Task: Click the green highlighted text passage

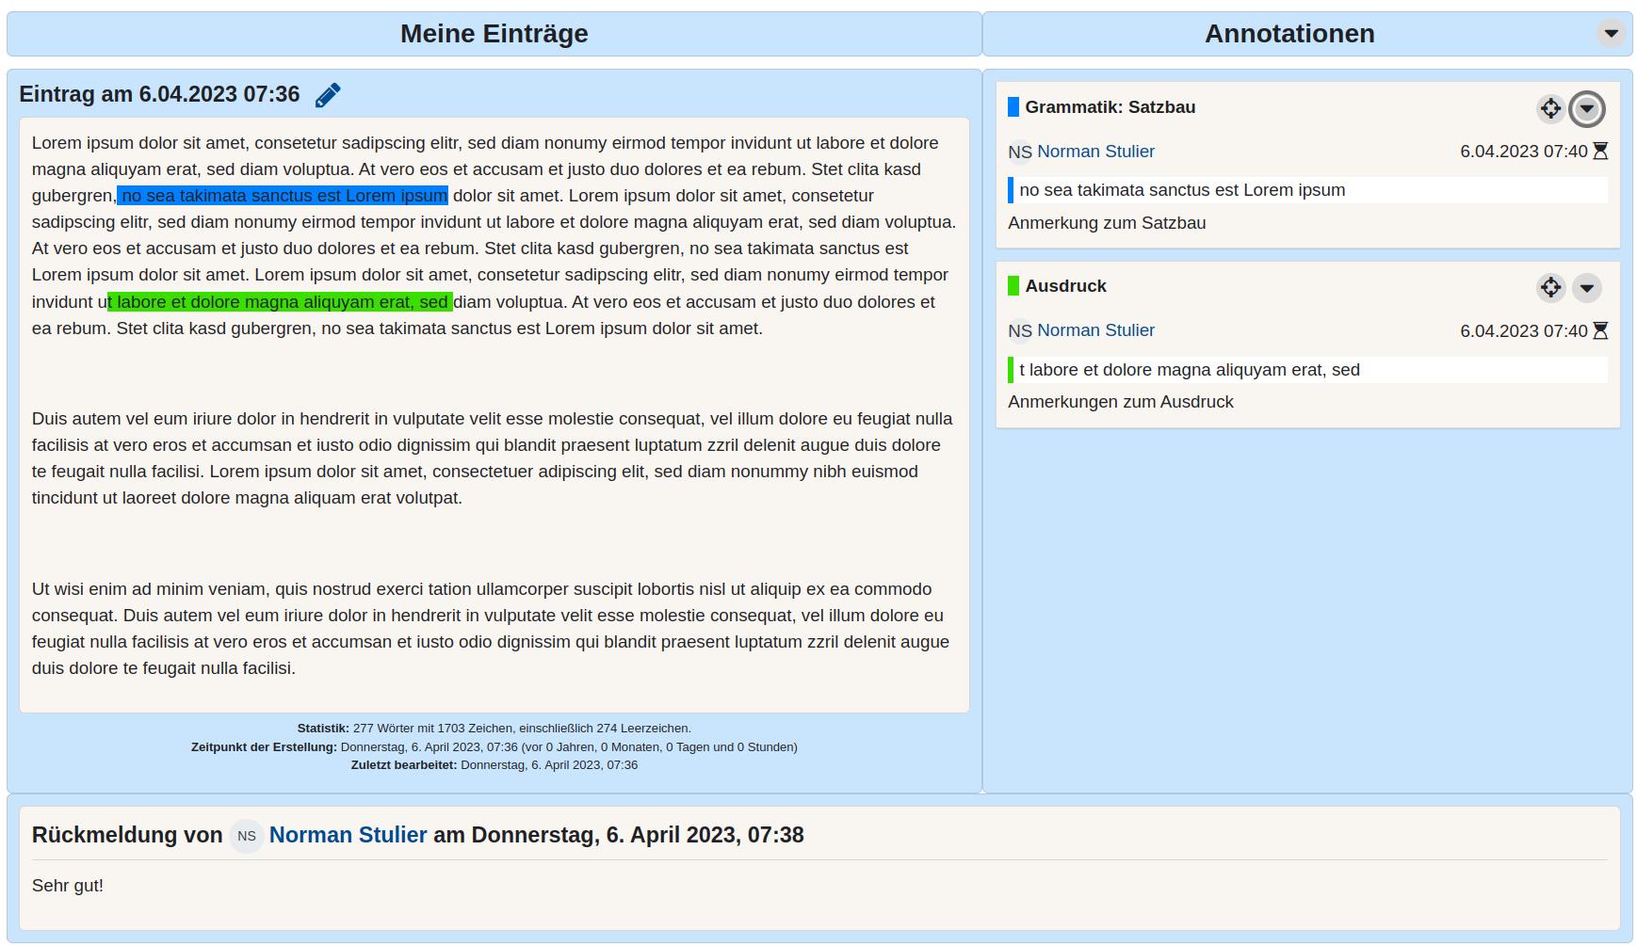Action: 281,302
